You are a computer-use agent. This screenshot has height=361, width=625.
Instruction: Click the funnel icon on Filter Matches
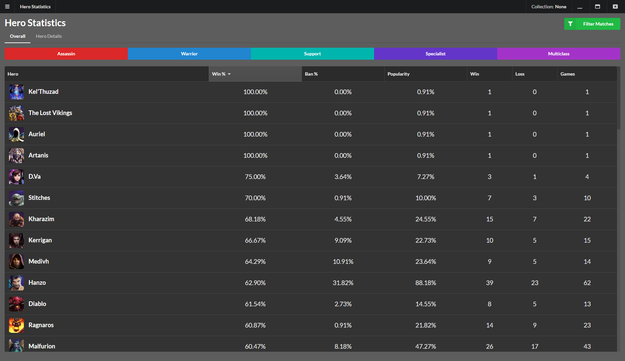[570, 24]
